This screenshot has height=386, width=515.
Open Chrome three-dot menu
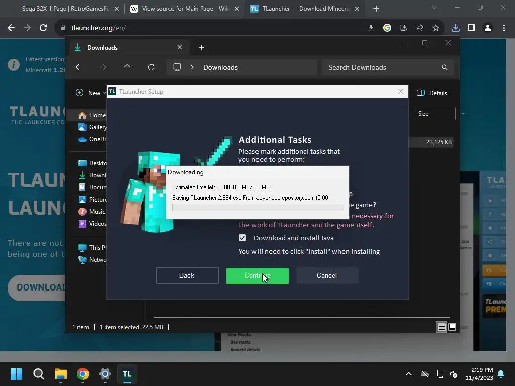[x=504, y=28]
